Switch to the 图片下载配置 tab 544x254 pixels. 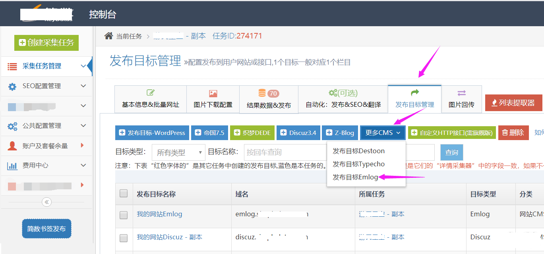[x=213, y=100]
